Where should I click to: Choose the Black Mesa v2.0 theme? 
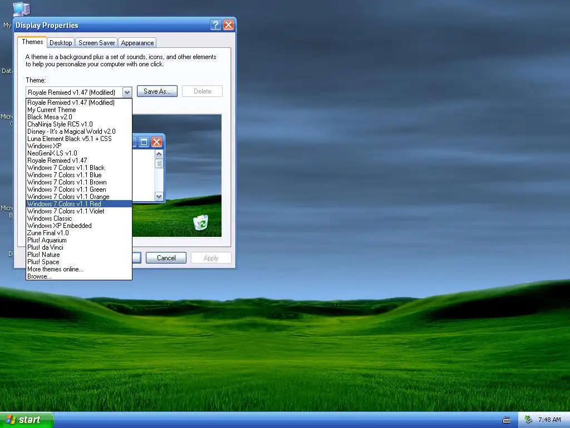point(79,117)
